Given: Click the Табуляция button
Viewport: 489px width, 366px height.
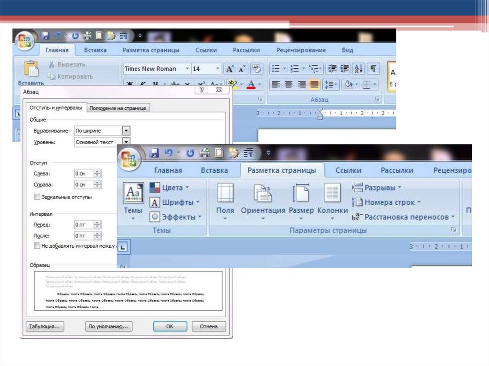Looking at the screenshot, I should pos(44,326).
